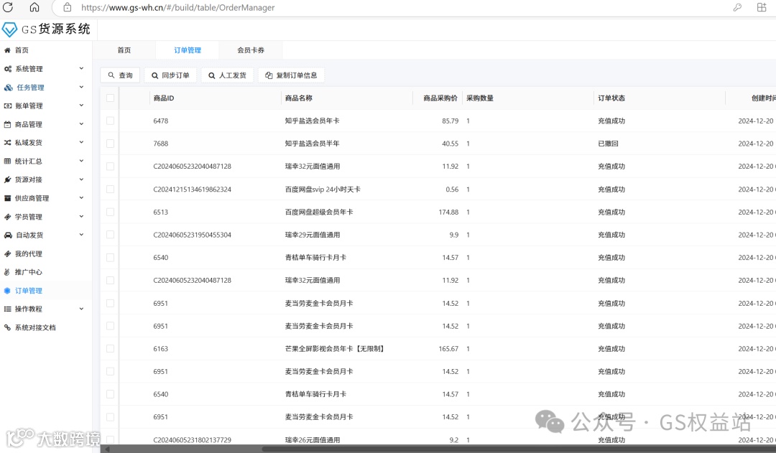Expand the 统计汇总 menu chevron
This screenshot has width=776, height=453.
[81, 161]
